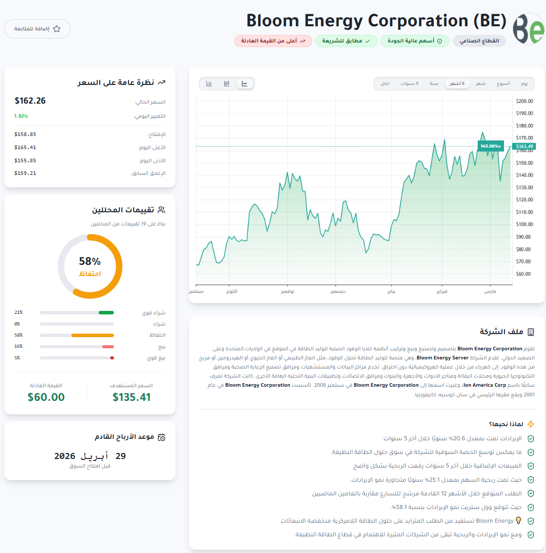546x553 pixels.
Task: Click the orange احتفاظ 58% bar
Action: pos(93,336)
